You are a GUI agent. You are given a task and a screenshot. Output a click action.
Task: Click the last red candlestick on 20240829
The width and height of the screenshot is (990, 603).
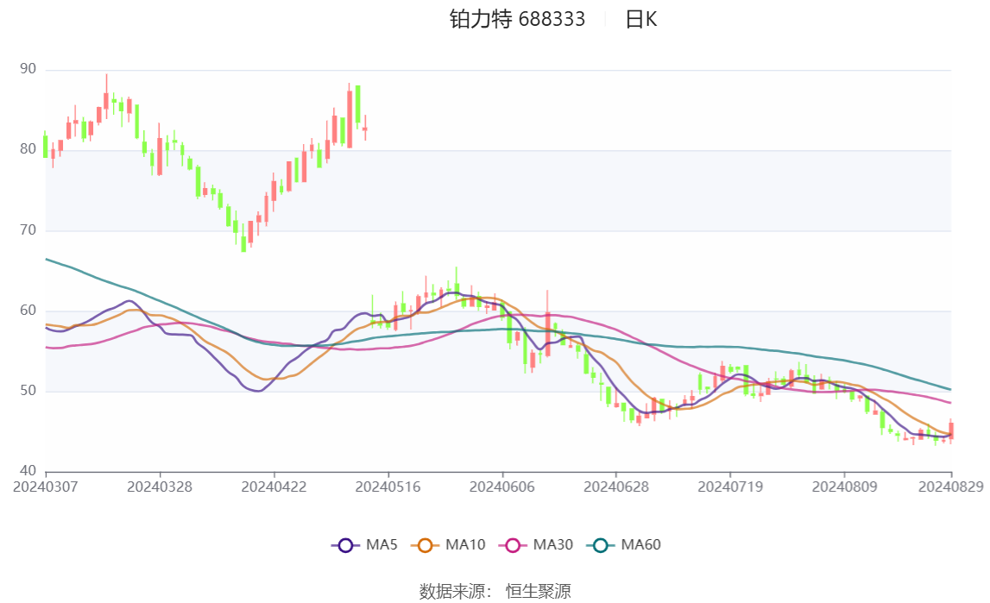(951, 430)
